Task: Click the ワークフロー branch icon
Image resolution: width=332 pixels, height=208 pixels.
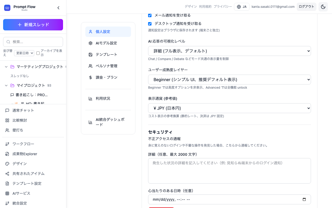Action: click(7, 144)
